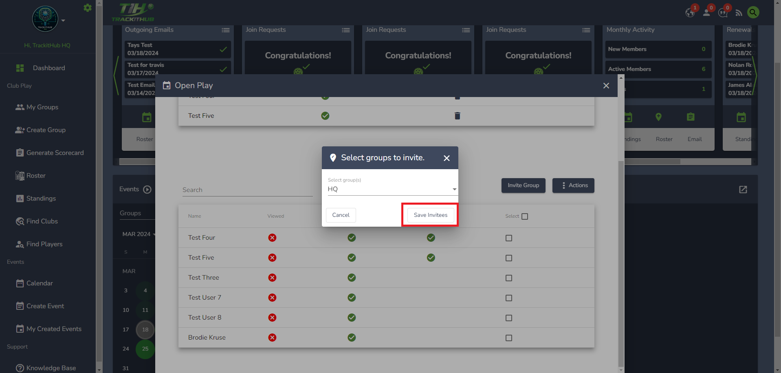Close the Select groups to invite popup
Screen dimensions: 781x373
pos(447,158)
